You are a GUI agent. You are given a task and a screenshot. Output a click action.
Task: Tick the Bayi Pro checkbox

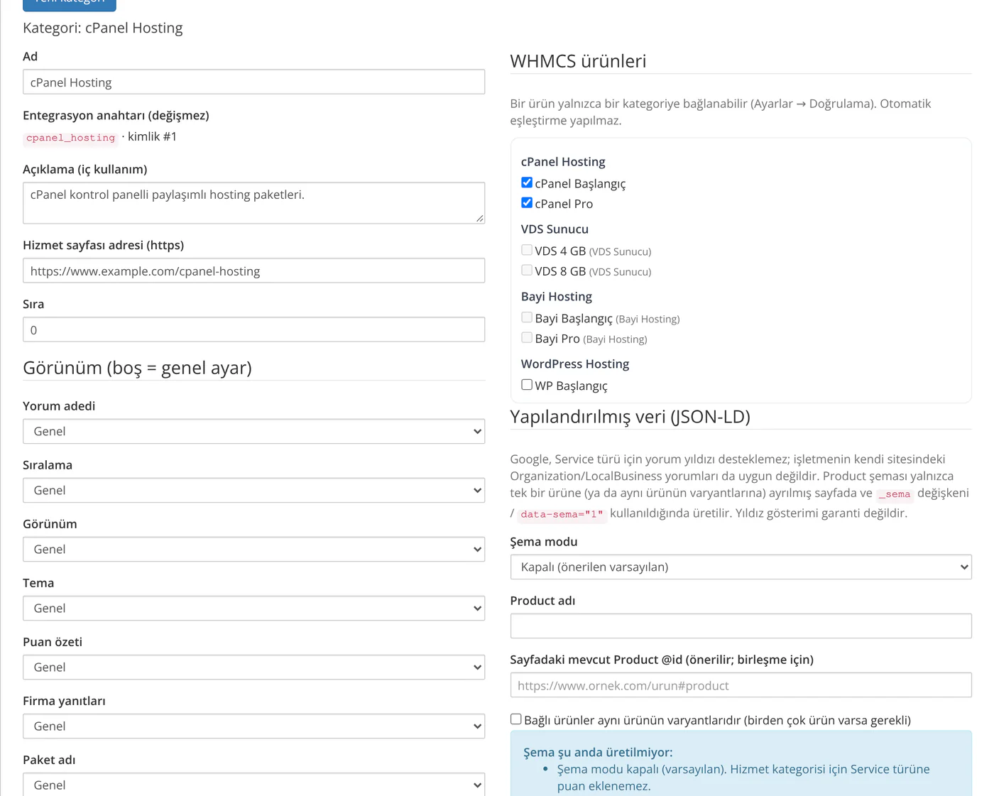527,338
